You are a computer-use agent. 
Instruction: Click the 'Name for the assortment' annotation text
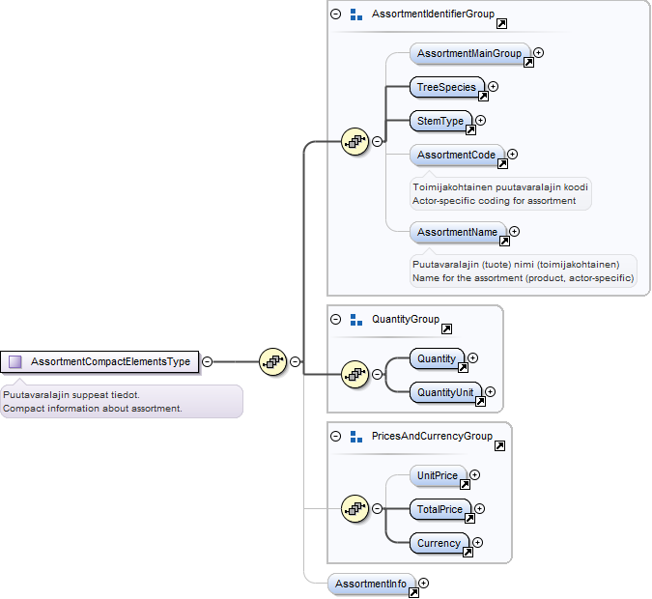click(x=524, y=278)
